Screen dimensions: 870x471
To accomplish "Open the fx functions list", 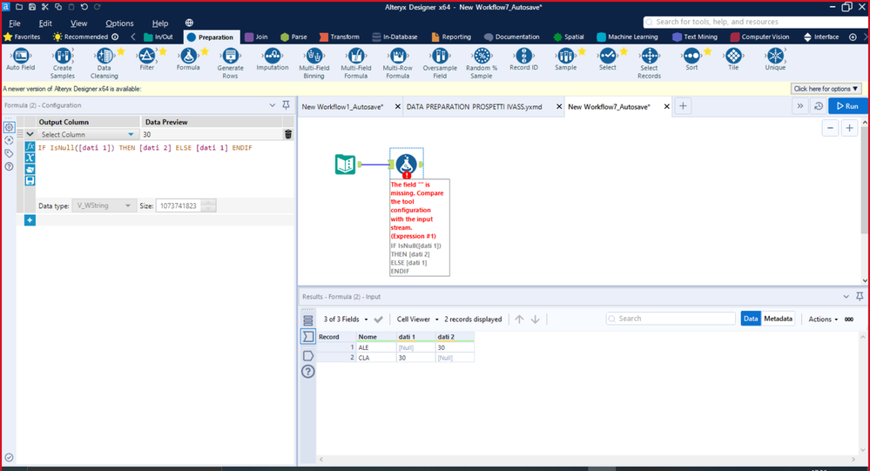I will [x=30, y=146].
